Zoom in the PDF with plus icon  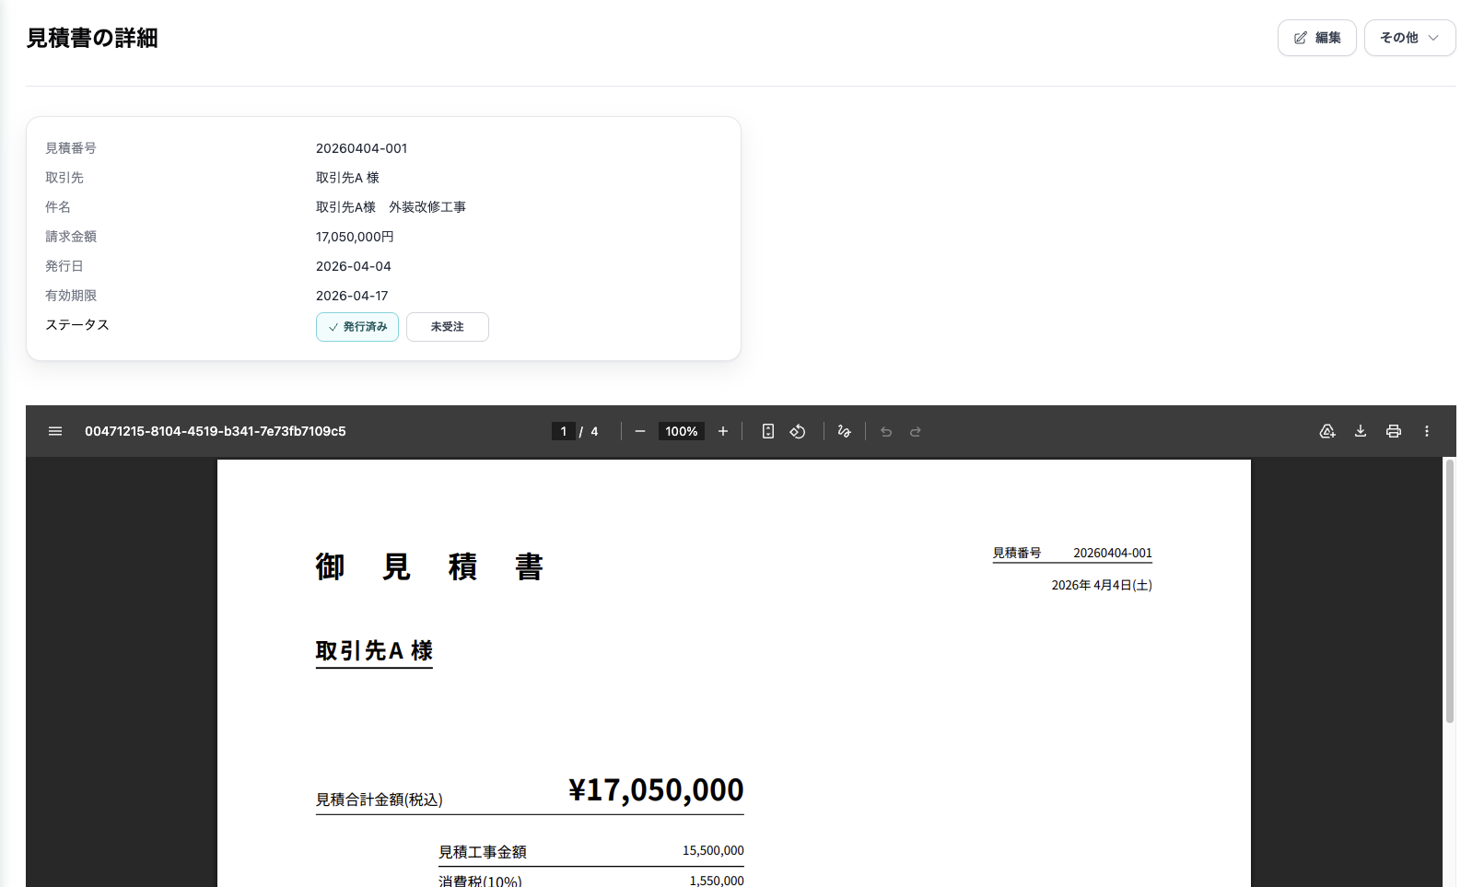coord(723,431)
